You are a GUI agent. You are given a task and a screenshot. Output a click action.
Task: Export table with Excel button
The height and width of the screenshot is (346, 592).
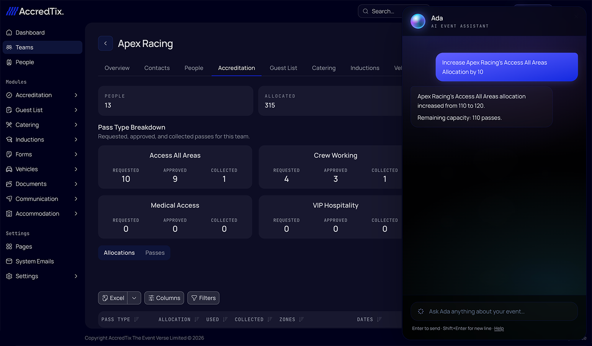tap(113, 298)
